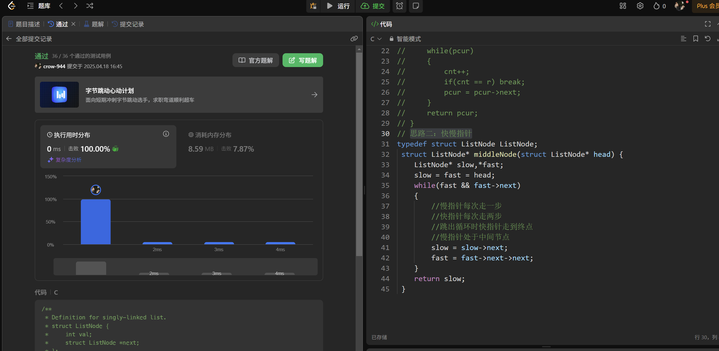Expand the 字节跳动心动计划 banner arrow
This screenshot has width=719, height=351.
[314, 95]
